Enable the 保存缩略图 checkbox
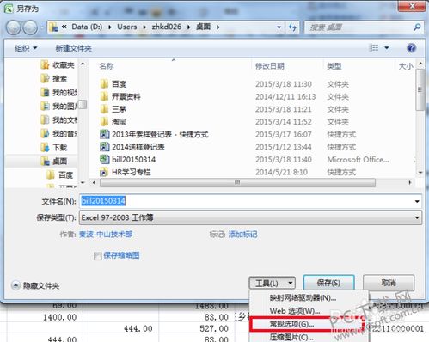Screen dimensions: 429x342 coord(98,256)
